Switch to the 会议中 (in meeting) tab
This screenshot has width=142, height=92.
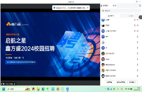111,16
